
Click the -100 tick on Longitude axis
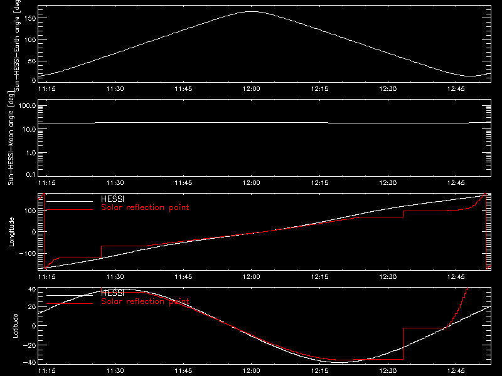pos(28,253)
